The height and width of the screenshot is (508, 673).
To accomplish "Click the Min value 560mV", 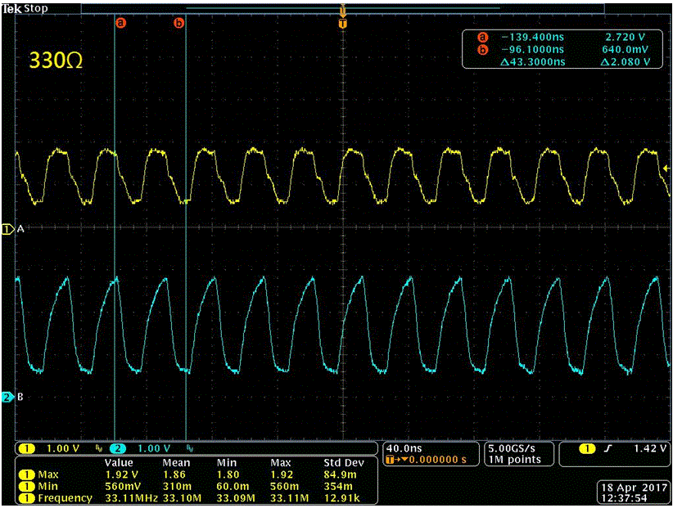I will (123, 486).
